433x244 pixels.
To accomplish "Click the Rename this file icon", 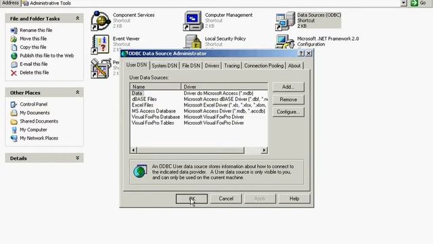I will (x=14, y=30).
